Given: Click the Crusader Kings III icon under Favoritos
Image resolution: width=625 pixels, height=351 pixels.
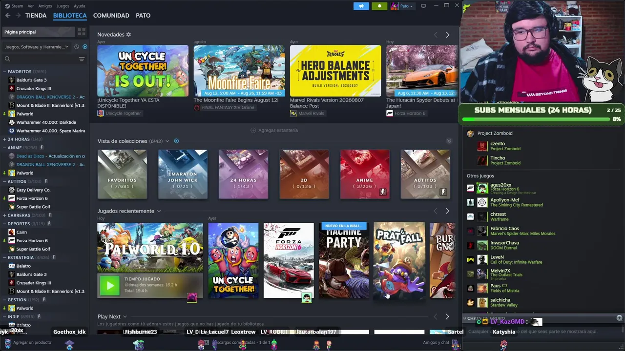Looking at the screenshot, I should point(12,88).
